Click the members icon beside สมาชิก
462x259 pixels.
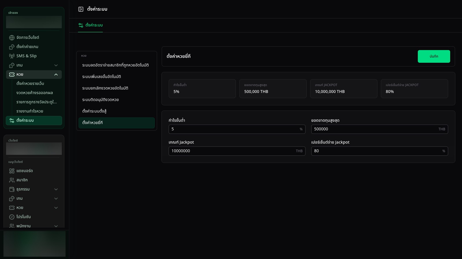pyautogui.click(x=12, y=180)
